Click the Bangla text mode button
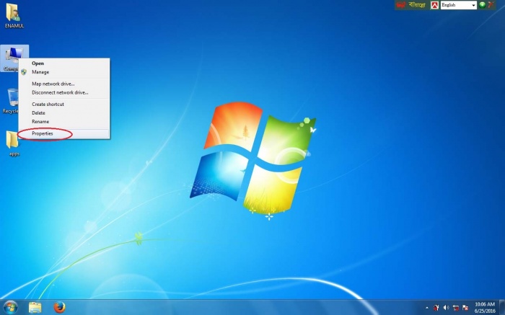Image resolution: width=505 pixels, height=315 pixels. (x=417, y=5)
